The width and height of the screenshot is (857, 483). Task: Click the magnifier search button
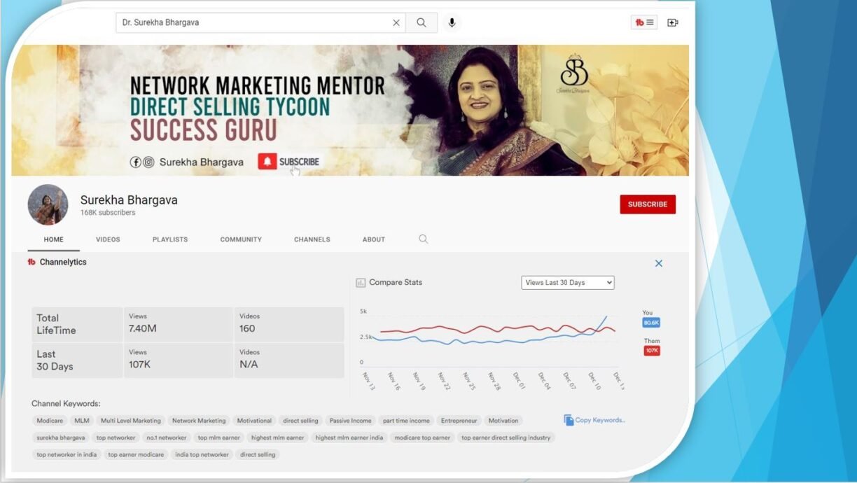[421, 22]
